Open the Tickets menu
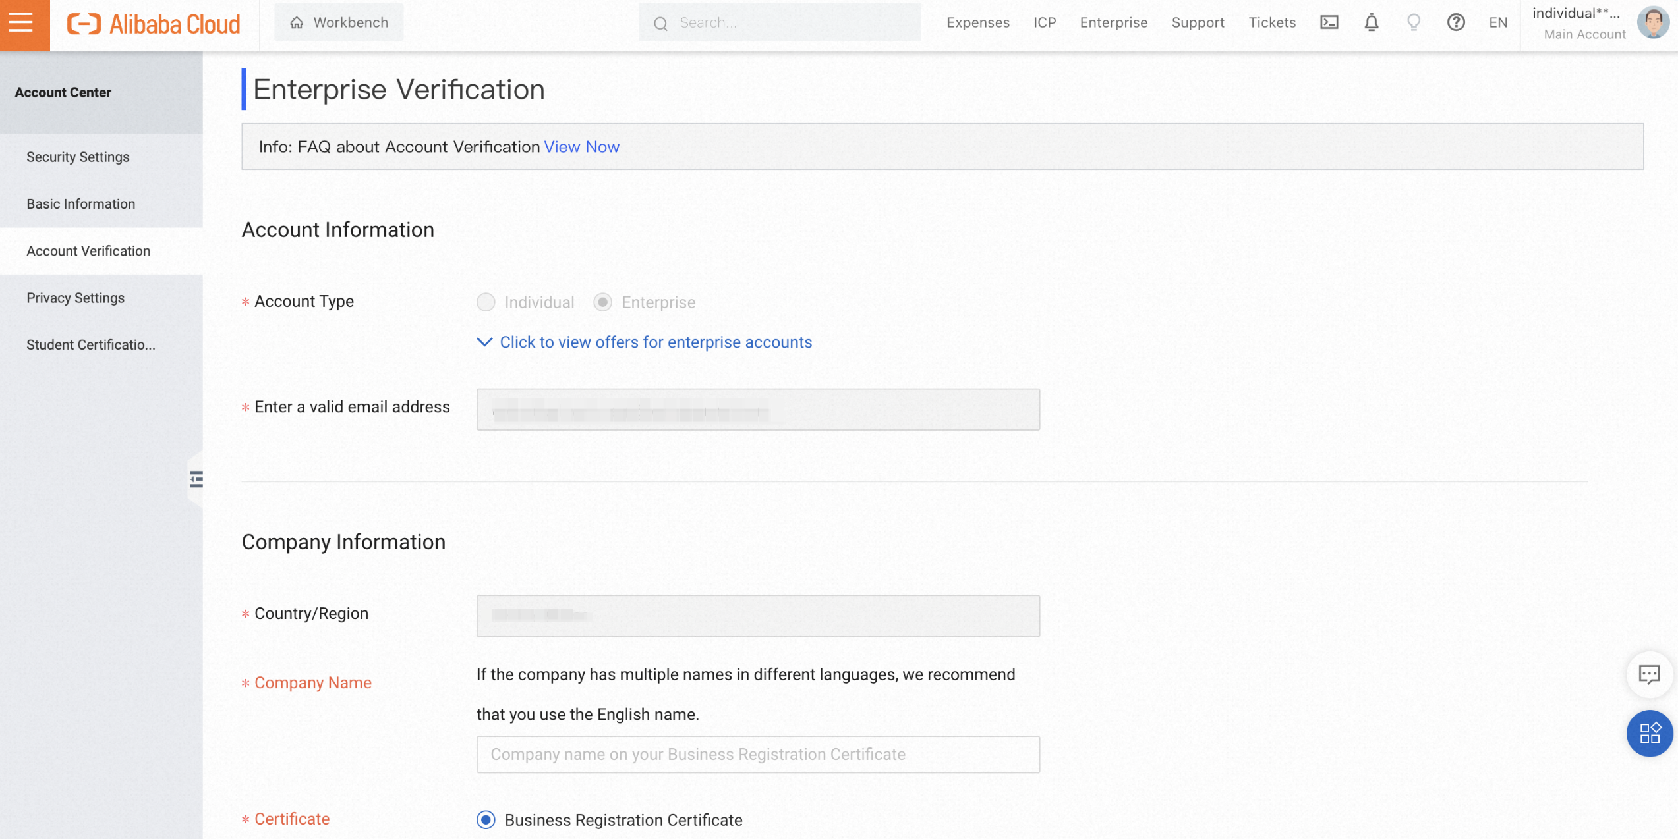This screenshot has height=839, width=1678. coord(1272,23)
